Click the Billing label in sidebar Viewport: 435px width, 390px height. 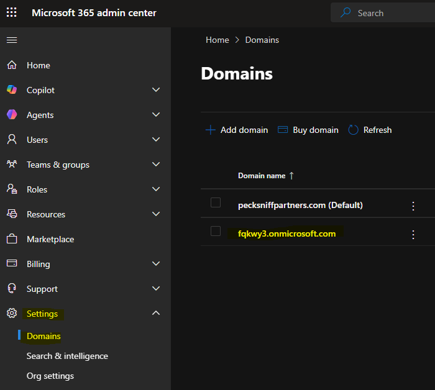(39, 264)
